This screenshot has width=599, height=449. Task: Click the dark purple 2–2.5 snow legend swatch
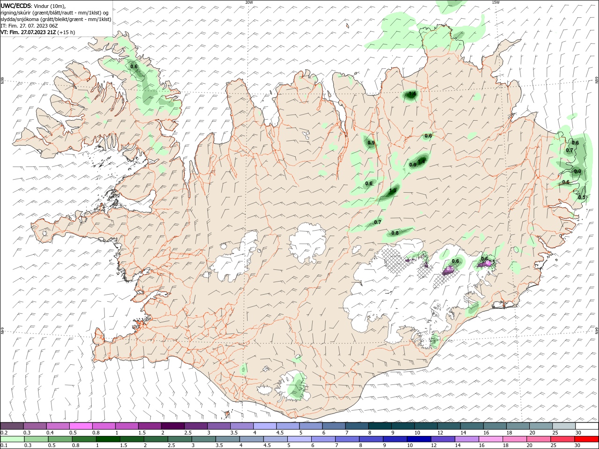point(173,426)
